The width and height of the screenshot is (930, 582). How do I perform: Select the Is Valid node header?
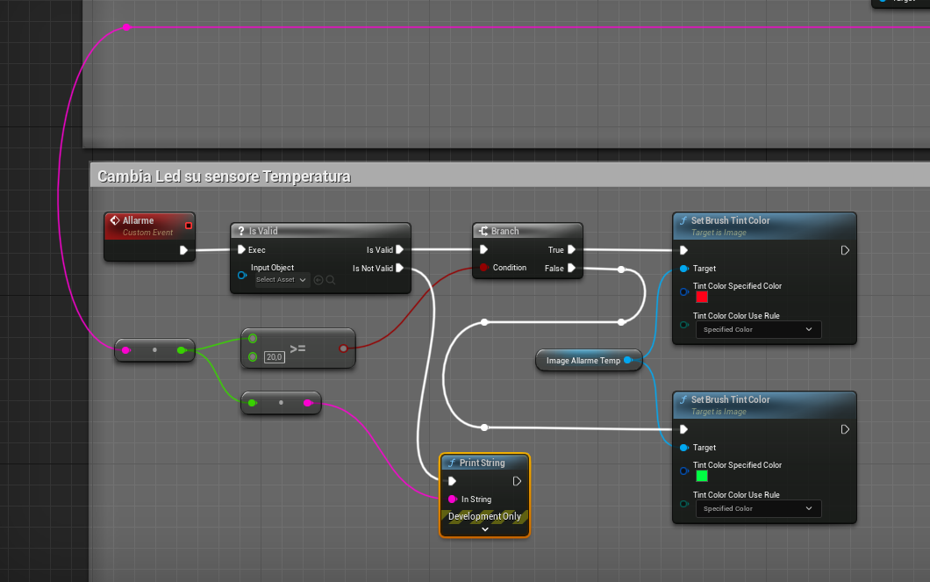pos(320,231)
